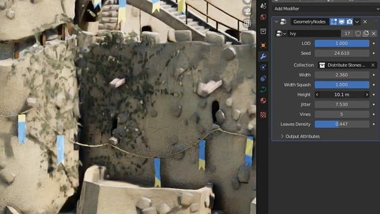380x214 pixels.
Task: Click the Height 10.1 m value
Action: click(342, 95)
